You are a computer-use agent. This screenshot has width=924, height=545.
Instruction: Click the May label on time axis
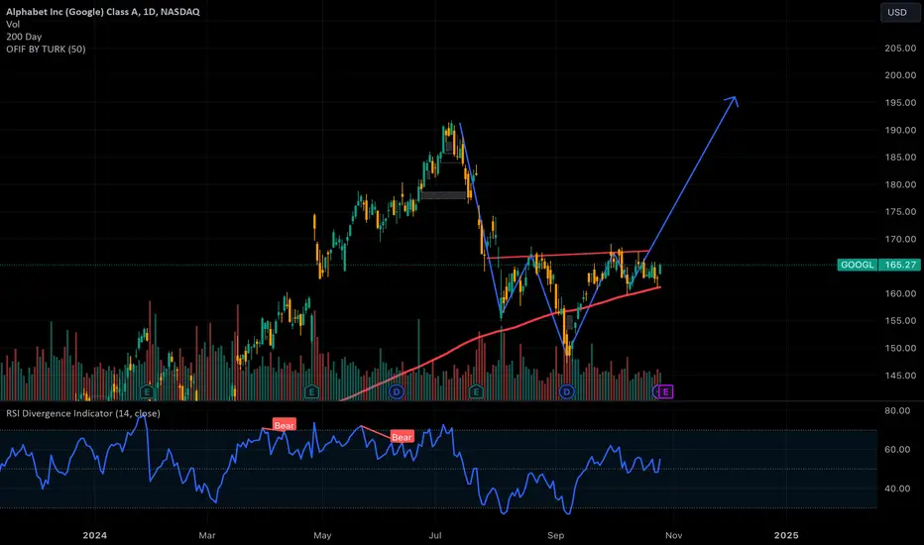click(322, 535)
